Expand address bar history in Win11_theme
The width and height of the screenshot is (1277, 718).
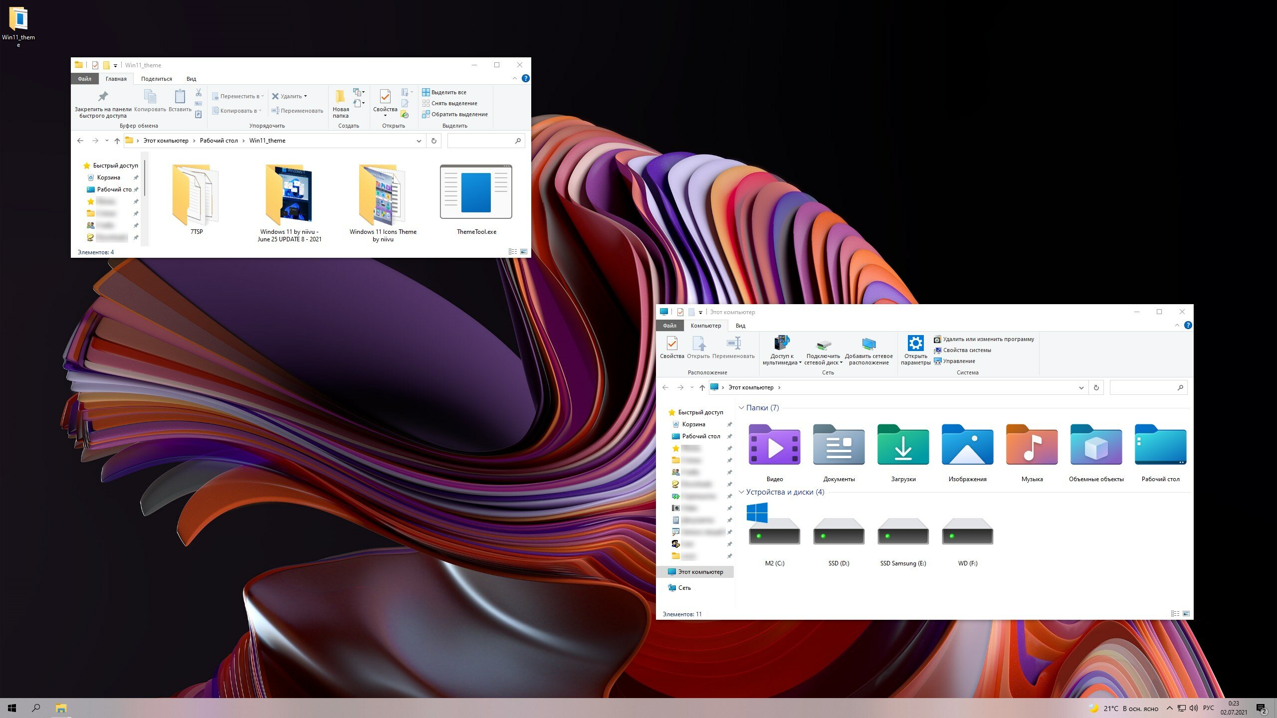point(419,141)
